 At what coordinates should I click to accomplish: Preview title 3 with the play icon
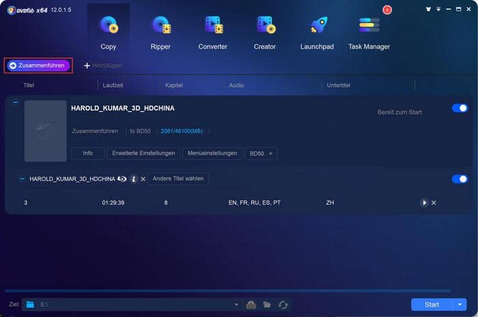click(x=424, y=203)
